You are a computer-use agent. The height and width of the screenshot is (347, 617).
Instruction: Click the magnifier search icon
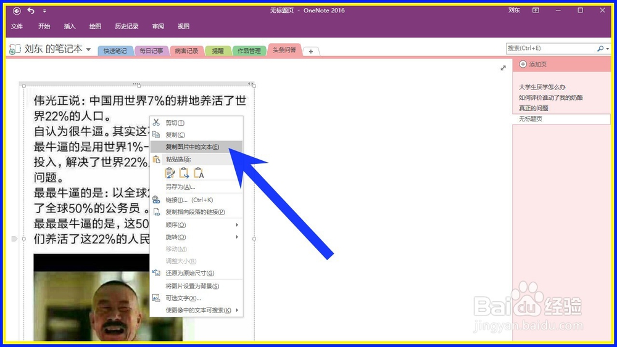600,49
